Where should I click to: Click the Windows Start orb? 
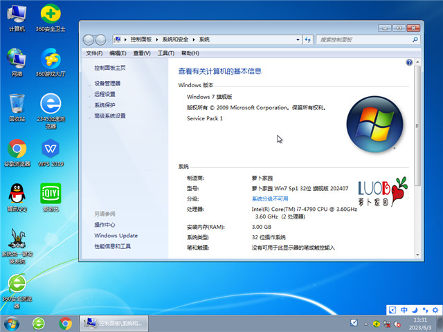12,324
